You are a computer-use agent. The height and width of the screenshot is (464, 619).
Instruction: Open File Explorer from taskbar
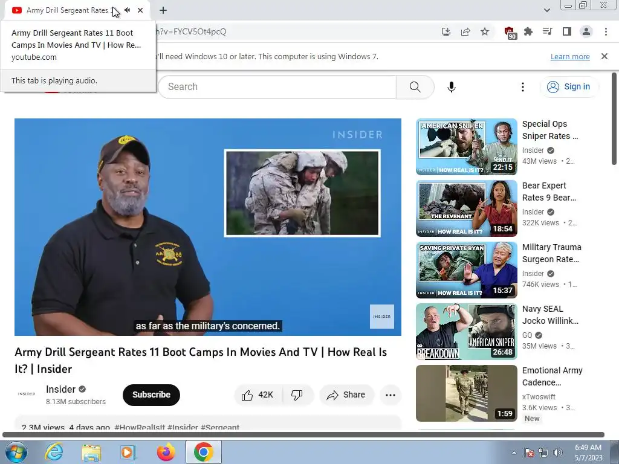[x=91, y=452]
